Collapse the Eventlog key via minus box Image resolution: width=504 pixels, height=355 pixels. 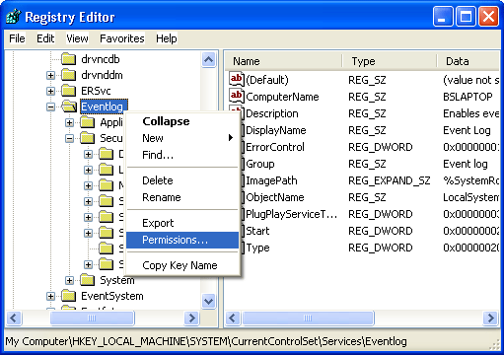50,106
